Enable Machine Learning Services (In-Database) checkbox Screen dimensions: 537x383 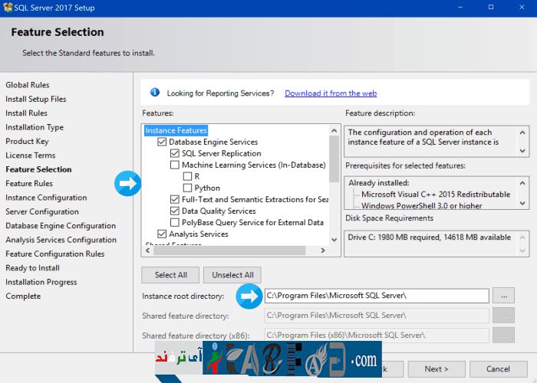175,165
